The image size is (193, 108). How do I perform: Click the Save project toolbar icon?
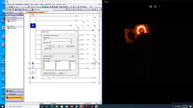(x=12, y=7)
